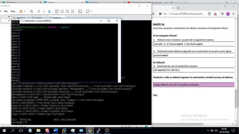Click the stretch guest display icon in VMware
This screenshot has height=134, width=239.
(x=88, y=11)
